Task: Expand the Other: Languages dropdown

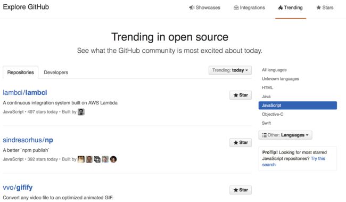Action: 285,135
